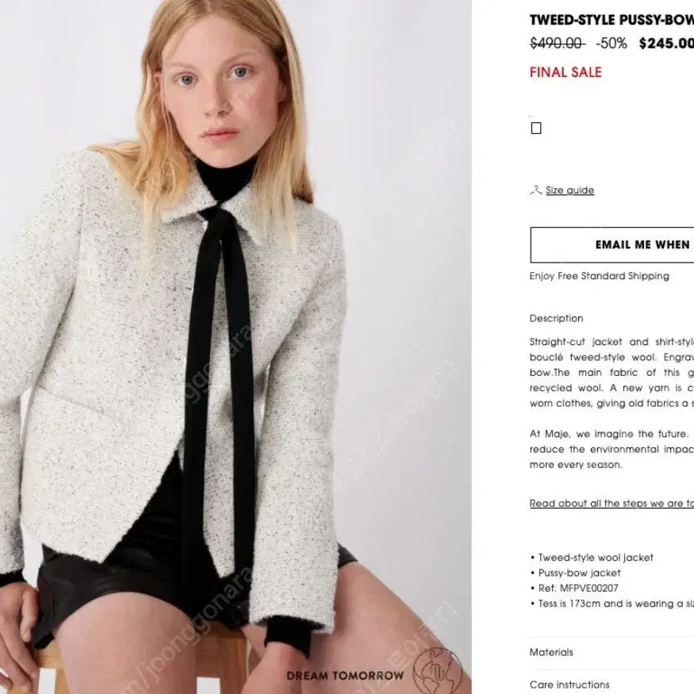Click the Enjoy Free Standard Shipping text
694x694 pixels.
pos(600,276)
